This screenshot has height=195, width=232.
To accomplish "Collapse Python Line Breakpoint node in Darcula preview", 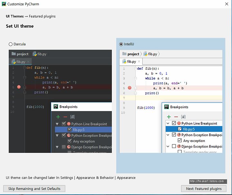I will tap(57, 124).
